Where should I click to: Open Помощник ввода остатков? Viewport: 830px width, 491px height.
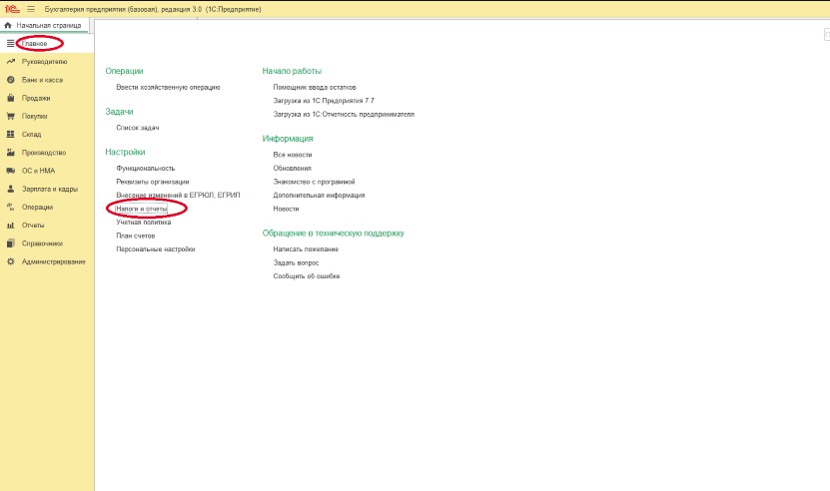(x=314, y=87)
